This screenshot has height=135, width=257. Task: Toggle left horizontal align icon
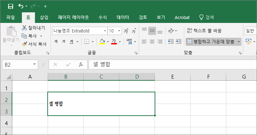[x=144, y=42]
